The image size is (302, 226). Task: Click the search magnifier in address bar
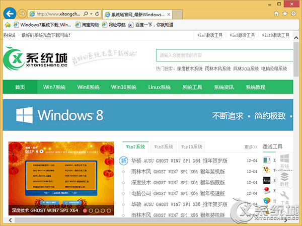pos(86,14)
